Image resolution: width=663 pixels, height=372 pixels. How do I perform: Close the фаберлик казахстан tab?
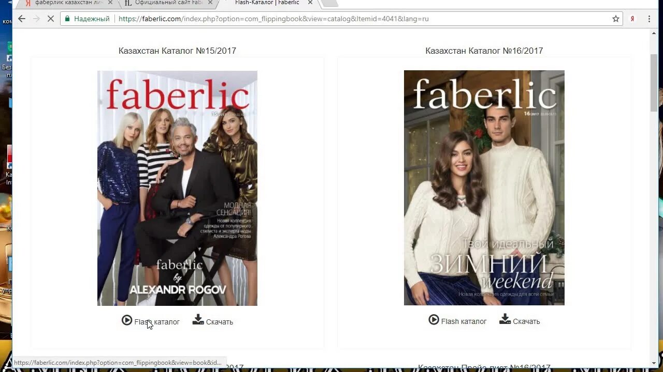(x=110, y=3)
